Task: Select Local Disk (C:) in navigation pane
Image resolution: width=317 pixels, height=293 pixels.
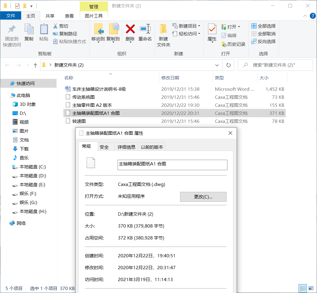Action: (x=32, y=167)
